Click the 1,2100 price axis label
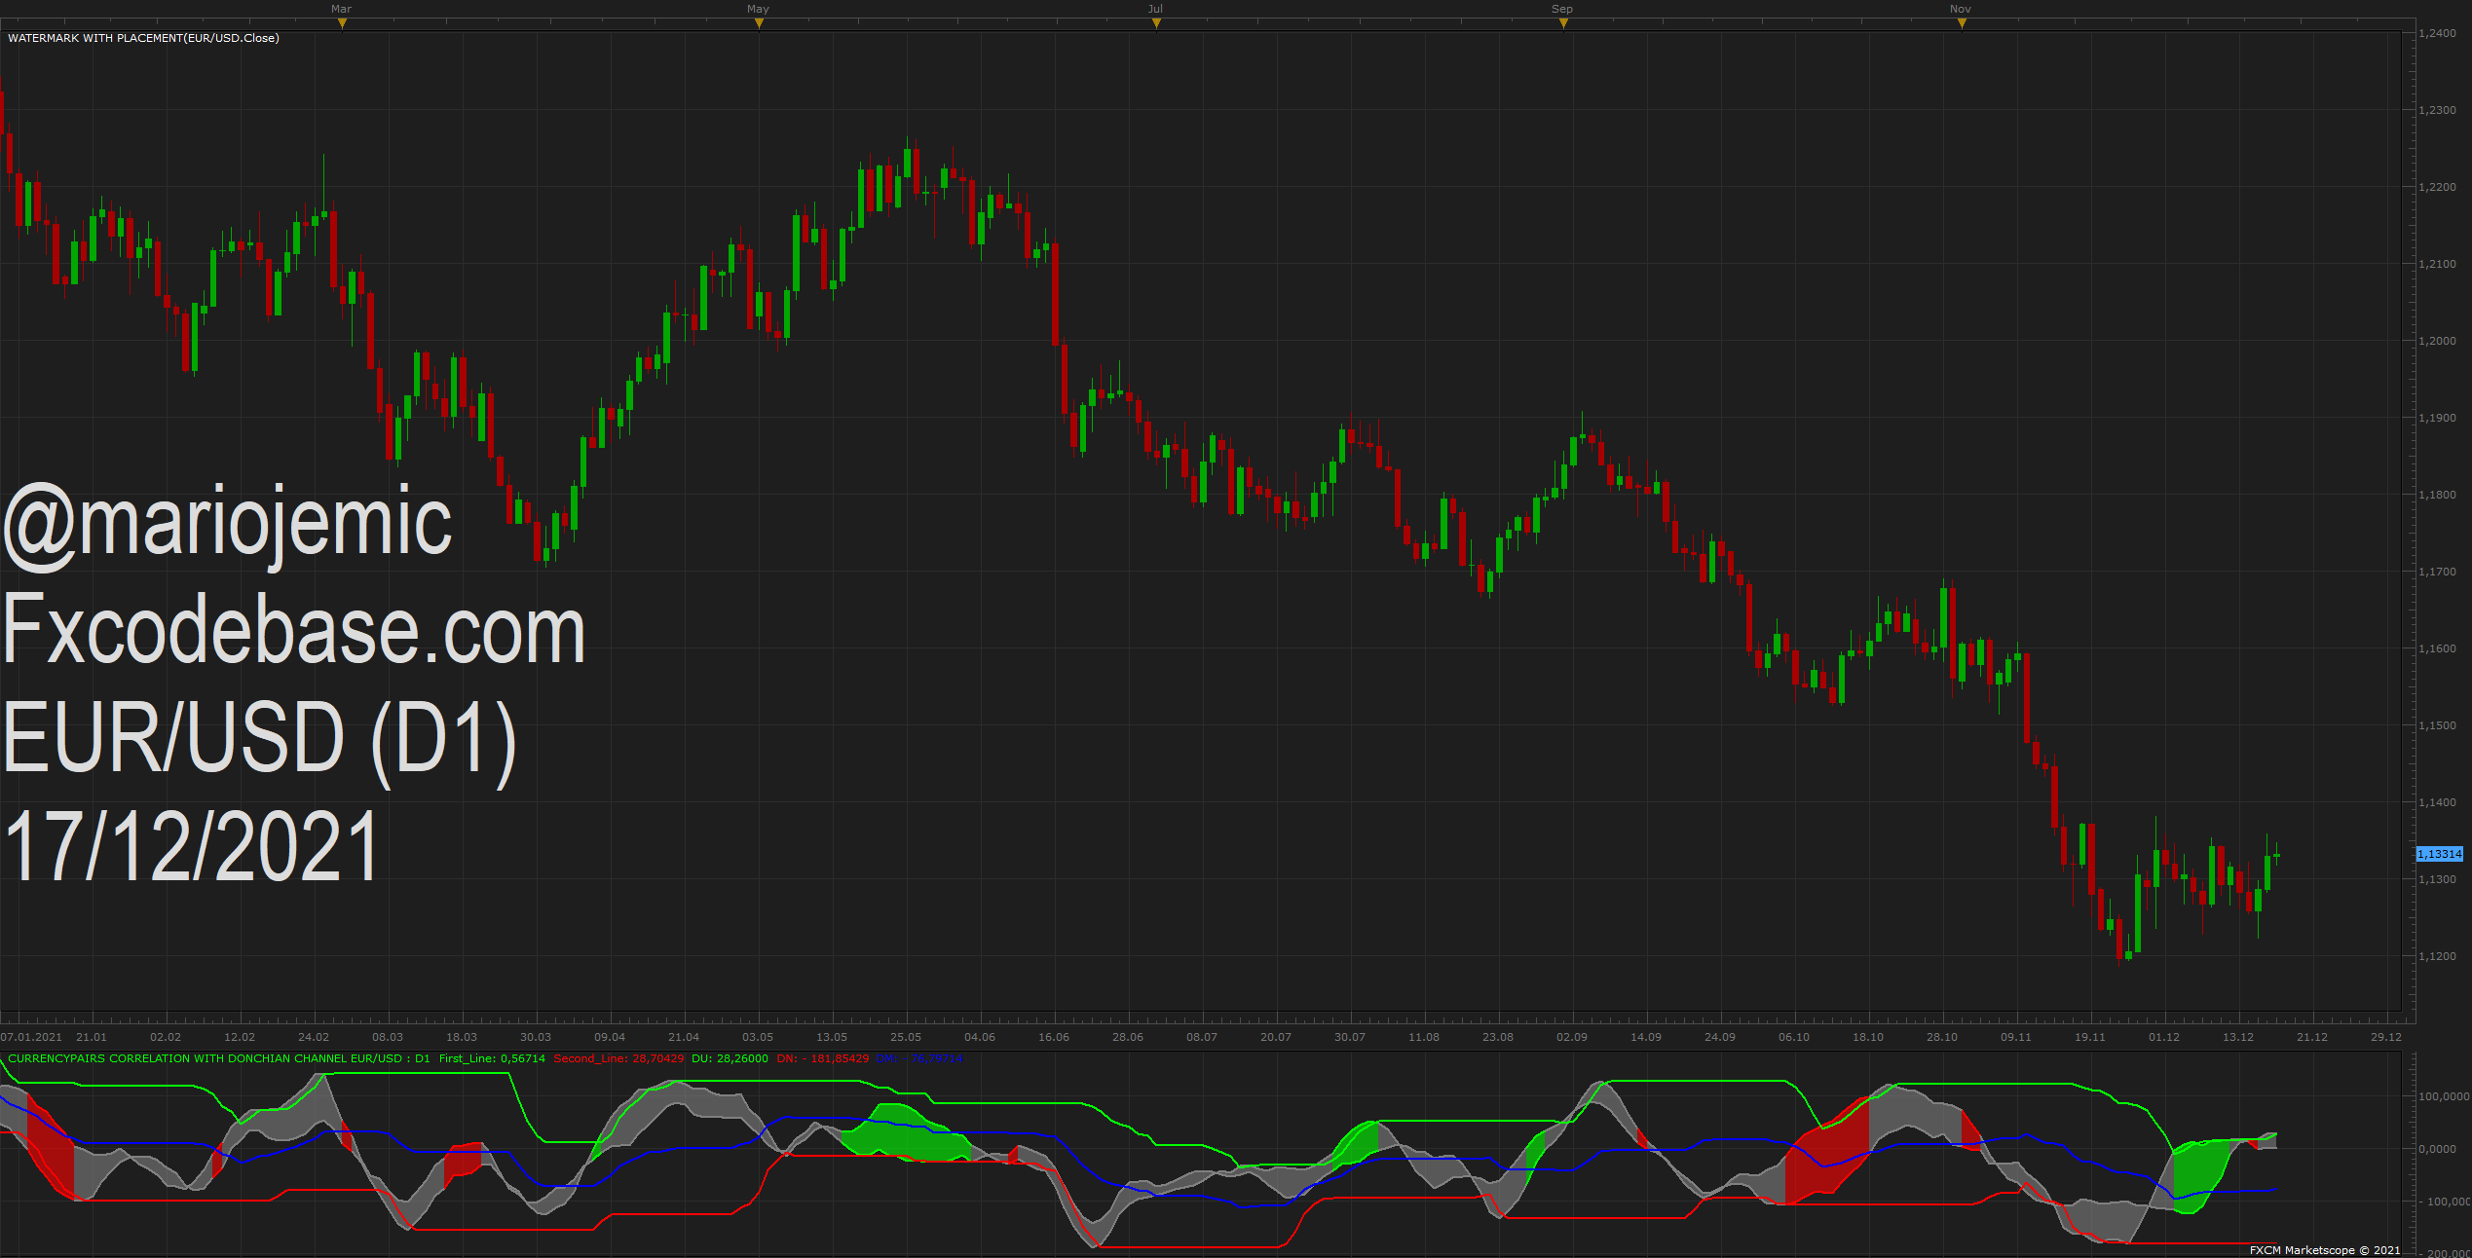The height and width of the screenshot is (1258, 2472). (x=2438, y=264)
